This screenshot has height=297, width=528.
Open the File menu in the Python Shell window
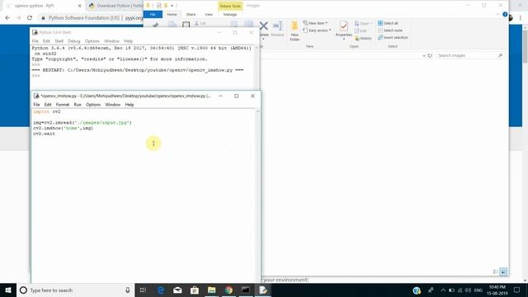(35, 41)
